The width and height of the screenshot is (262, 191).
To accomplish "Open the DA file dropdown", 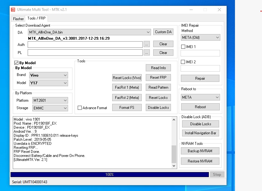I will click(x=89, y=32).
